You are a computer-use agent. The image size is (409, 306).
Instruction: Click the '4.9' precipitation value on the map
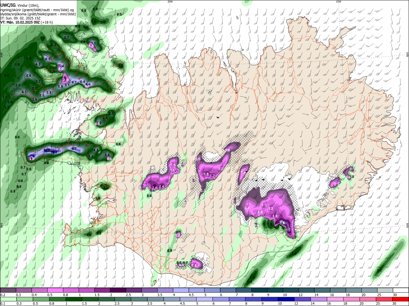pos(38,64)
